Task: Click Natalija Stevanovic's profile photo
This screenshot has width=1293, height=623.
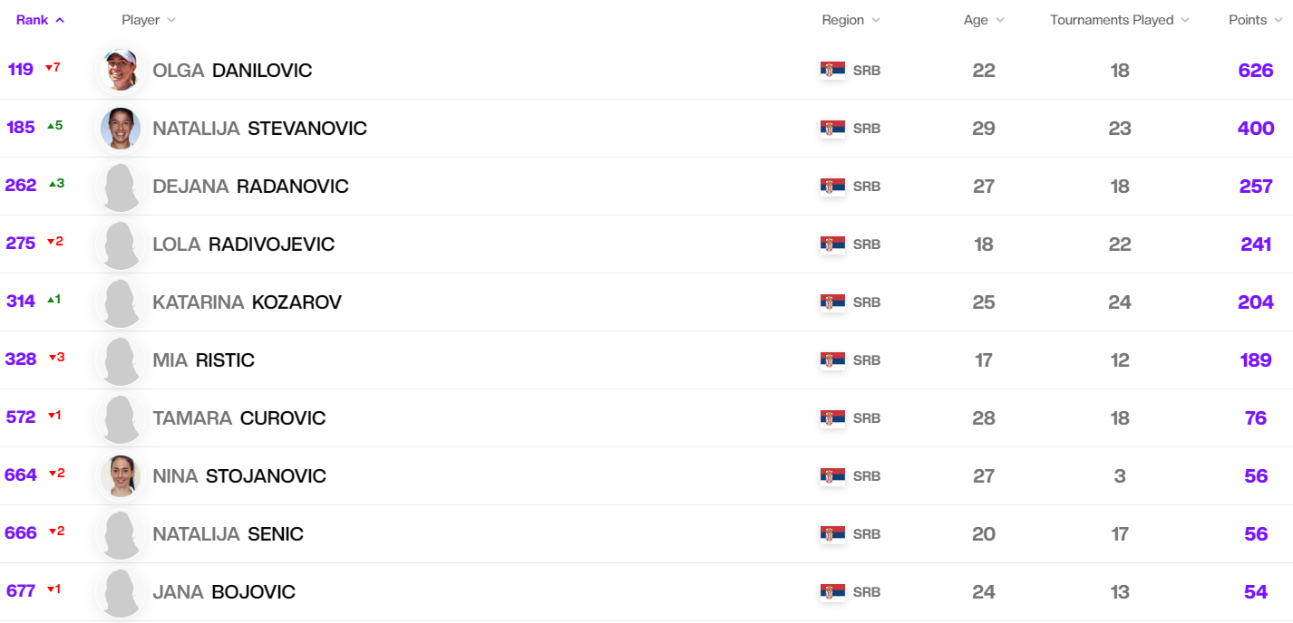Action: point(121,129)
